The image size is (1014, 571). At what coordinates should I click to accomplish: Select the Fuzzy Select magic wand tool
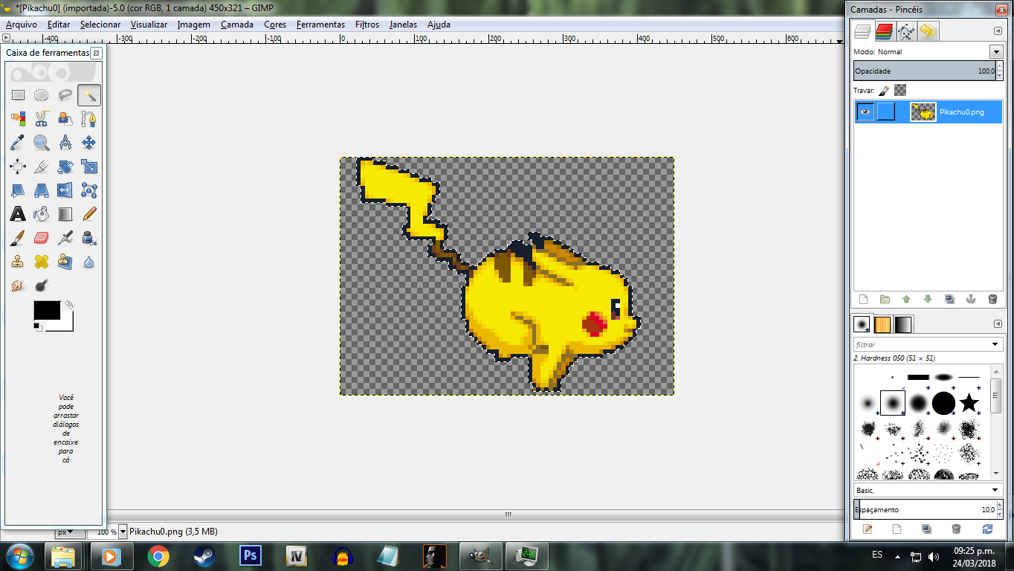click(x=89, y=95)
